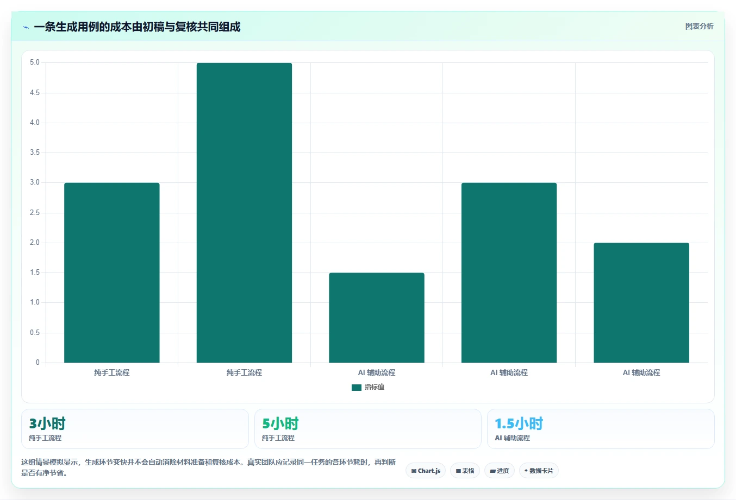Click the 纯手工流程 label in 5小时 card
Screen dimensions: 736x500
click(x=278, y=438)
